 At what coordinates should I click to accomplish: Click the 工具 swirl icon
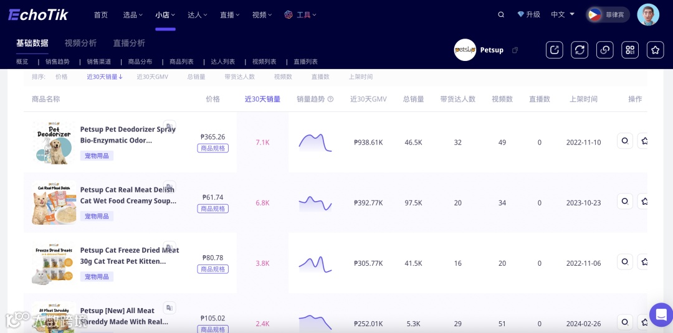click(289, 14)
